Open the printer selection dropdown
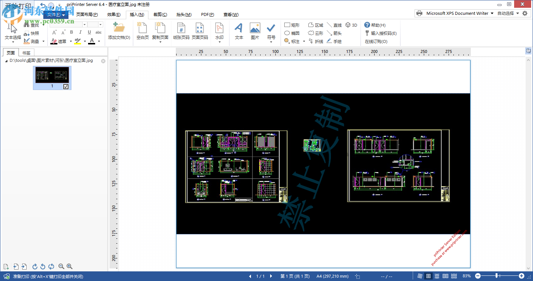Screen dimensions: 533x281 coord(492,13)
